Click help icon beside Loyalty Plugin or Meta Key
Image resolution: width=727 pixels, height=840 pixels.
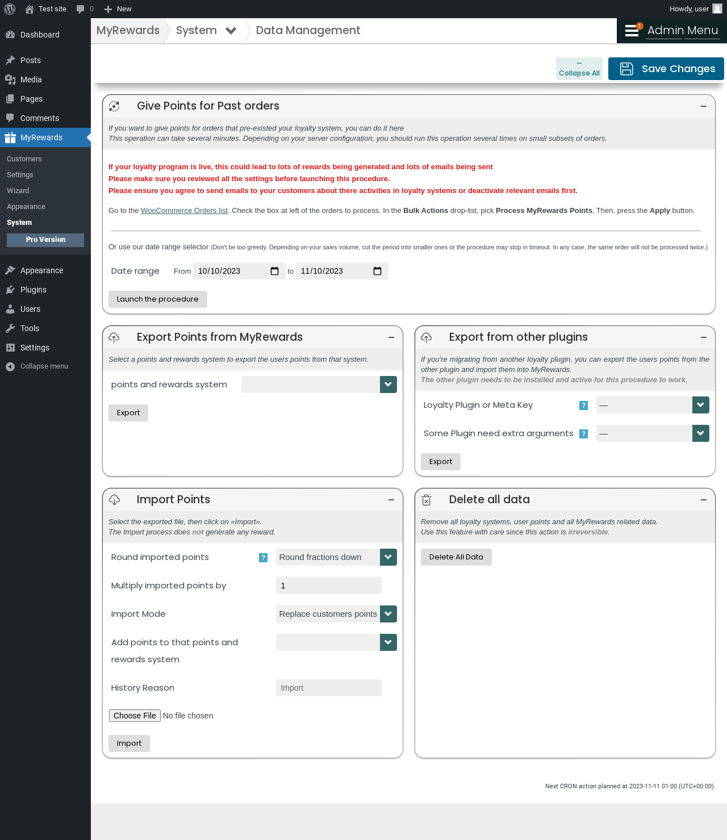point(583,405)
